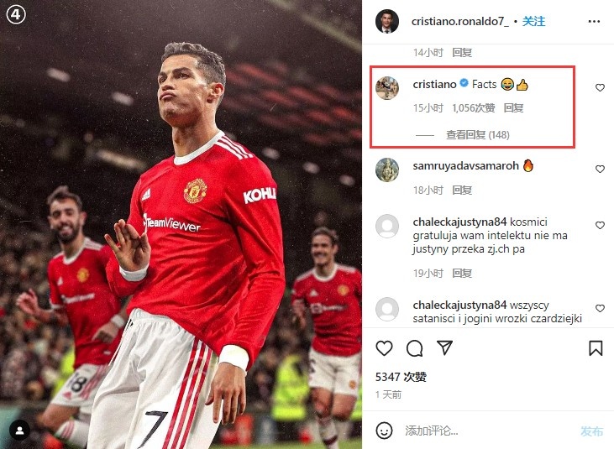Open the three-dot more options menu
Viewport: 614px width, 449px height.
pos(594,21)
